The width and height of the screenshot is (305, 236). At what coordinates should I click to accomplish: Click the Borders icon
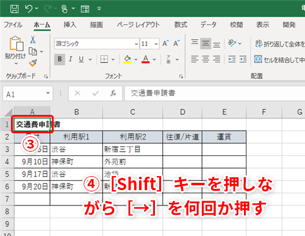point(104,59)
